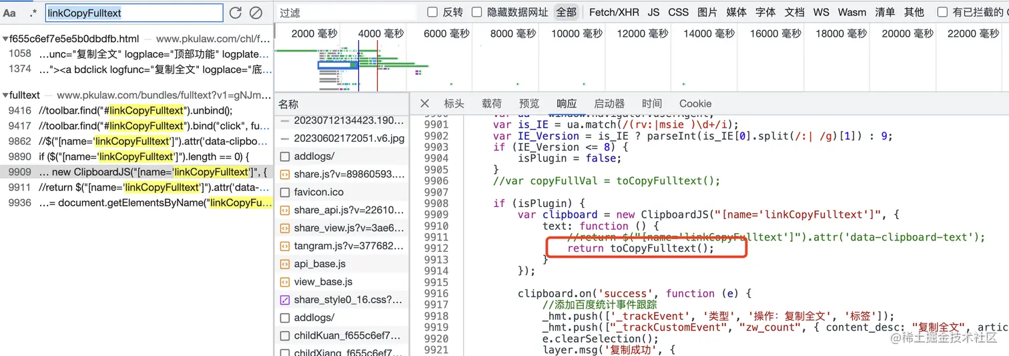Click the 名称 column header
The height and width of the screenshot is (356, 1009).
tap(289, 104)
